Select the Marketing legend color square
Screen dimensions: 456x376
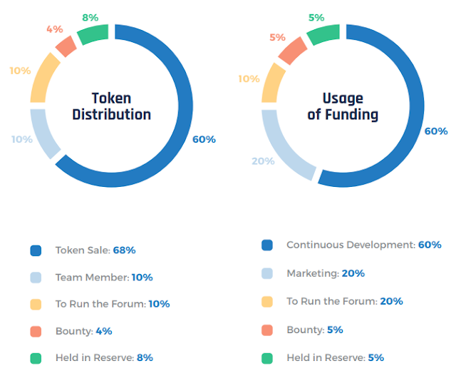pyautogui.click(x=267, y=273)
